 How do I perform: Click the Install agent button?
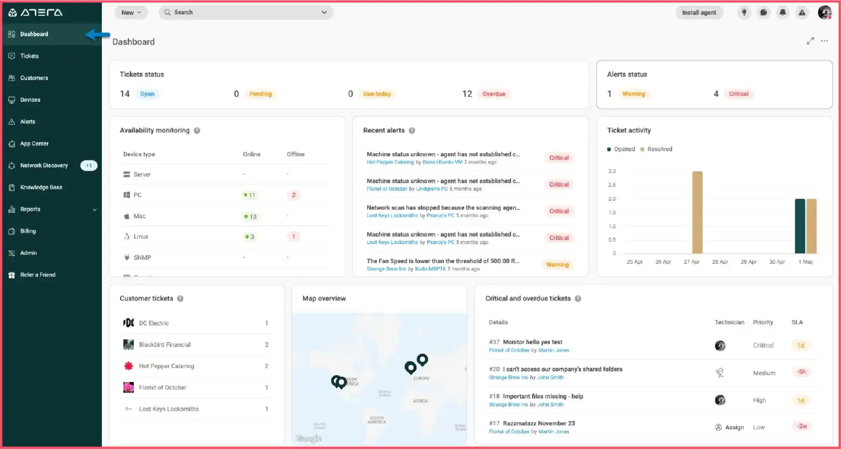699,12
